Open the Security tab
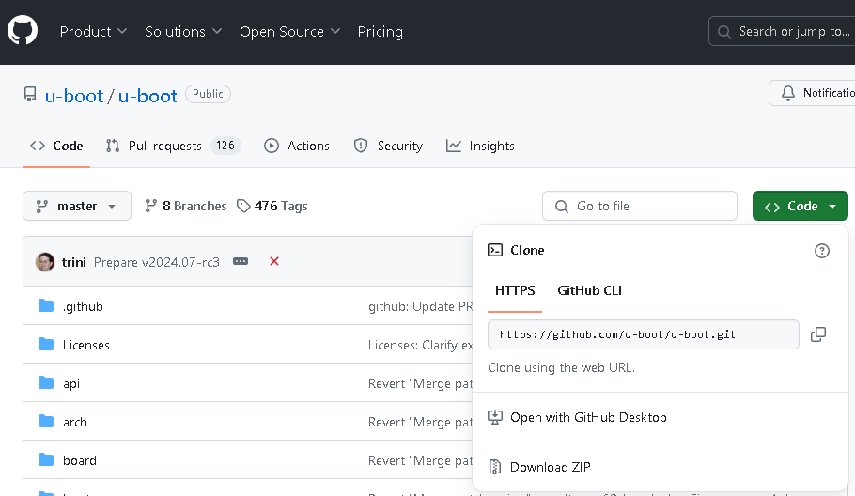The image size is (855, 496). coord(388,146)
